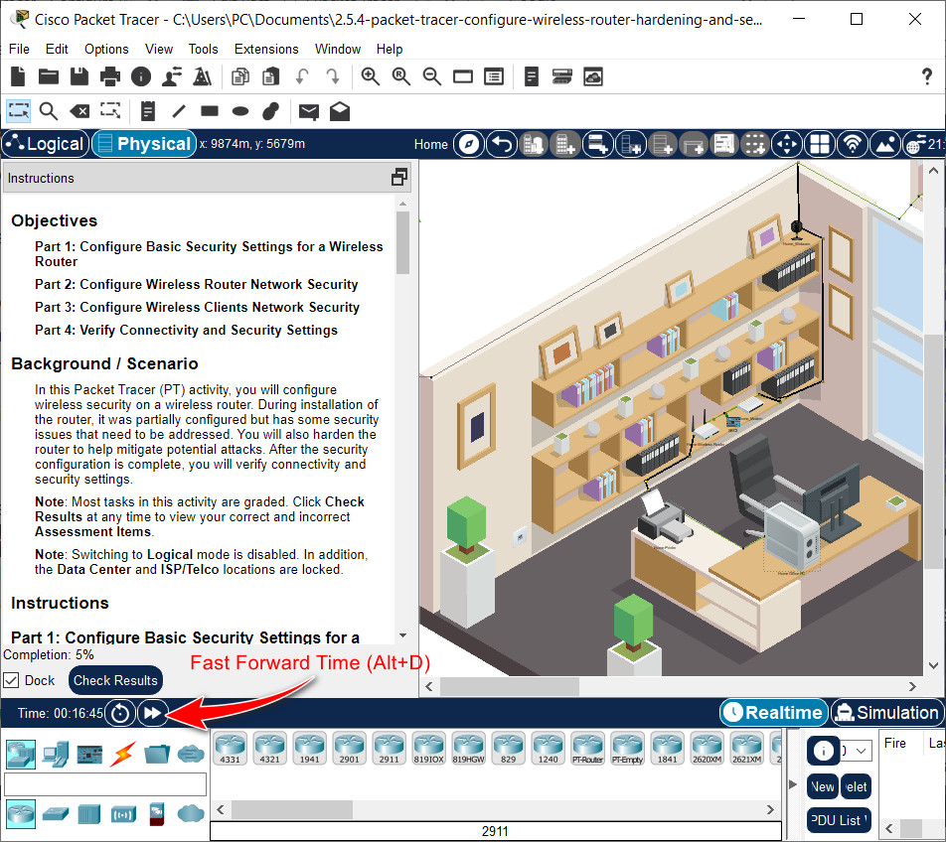Open the Options menu
The image size is (946, 842).
pos(106,49)
